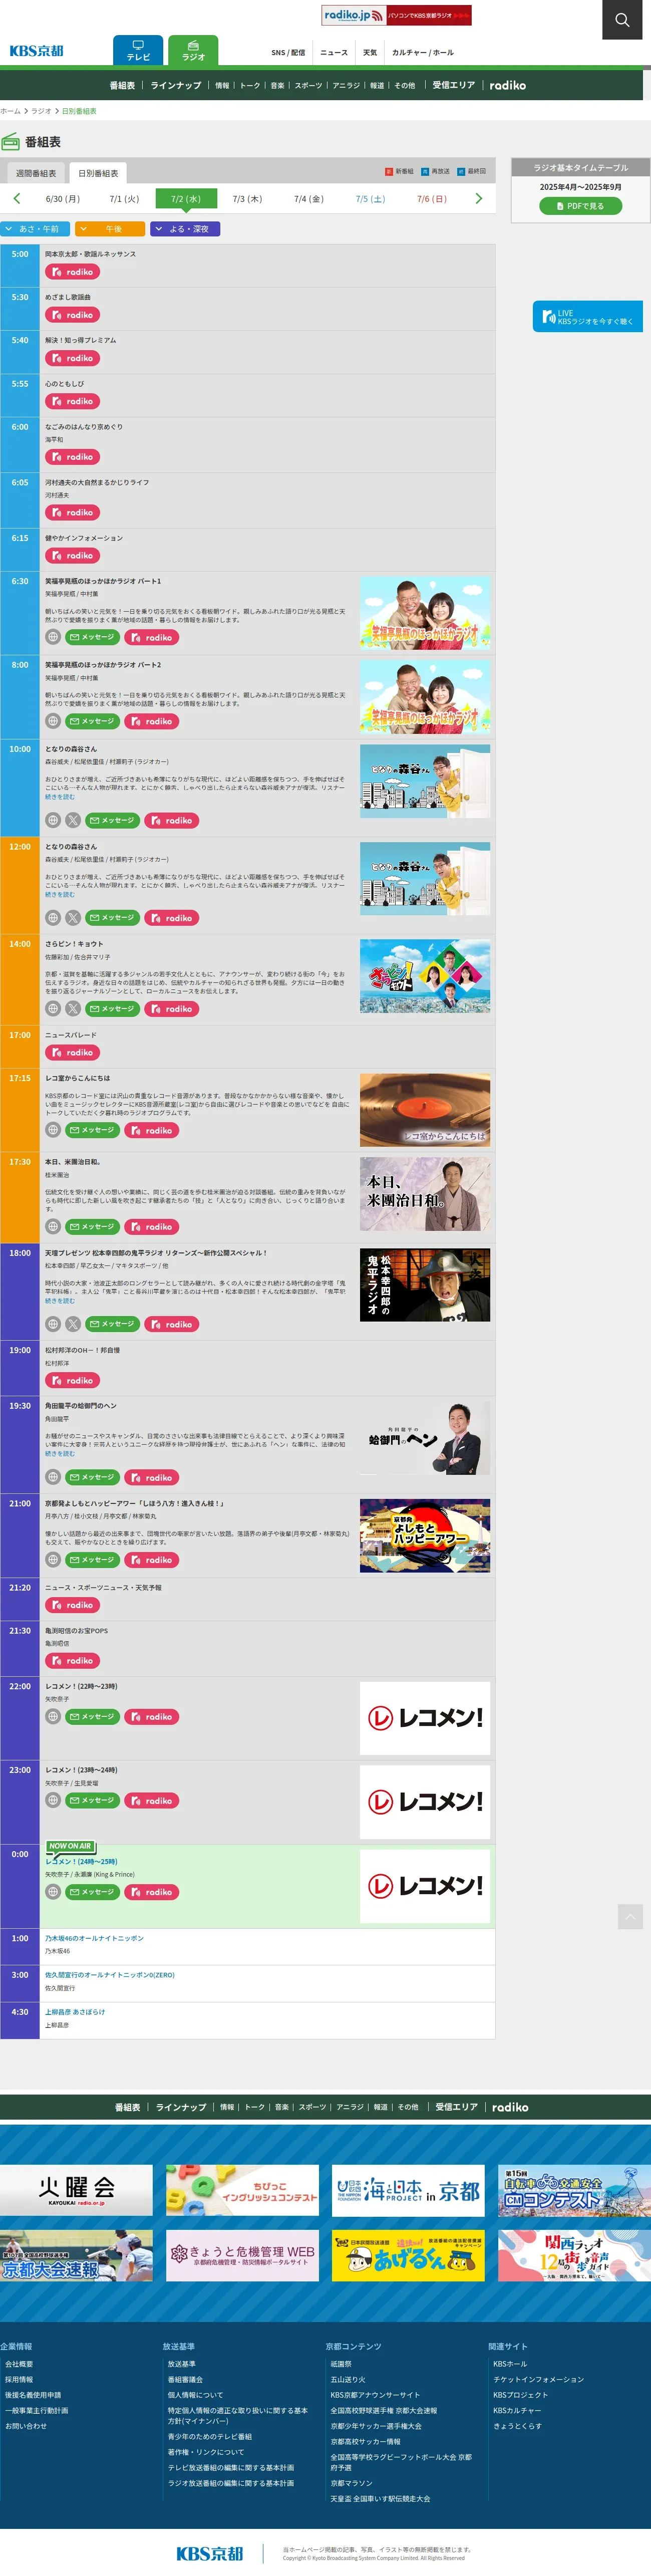Select the ラジオ tab

tap(193, 51)
